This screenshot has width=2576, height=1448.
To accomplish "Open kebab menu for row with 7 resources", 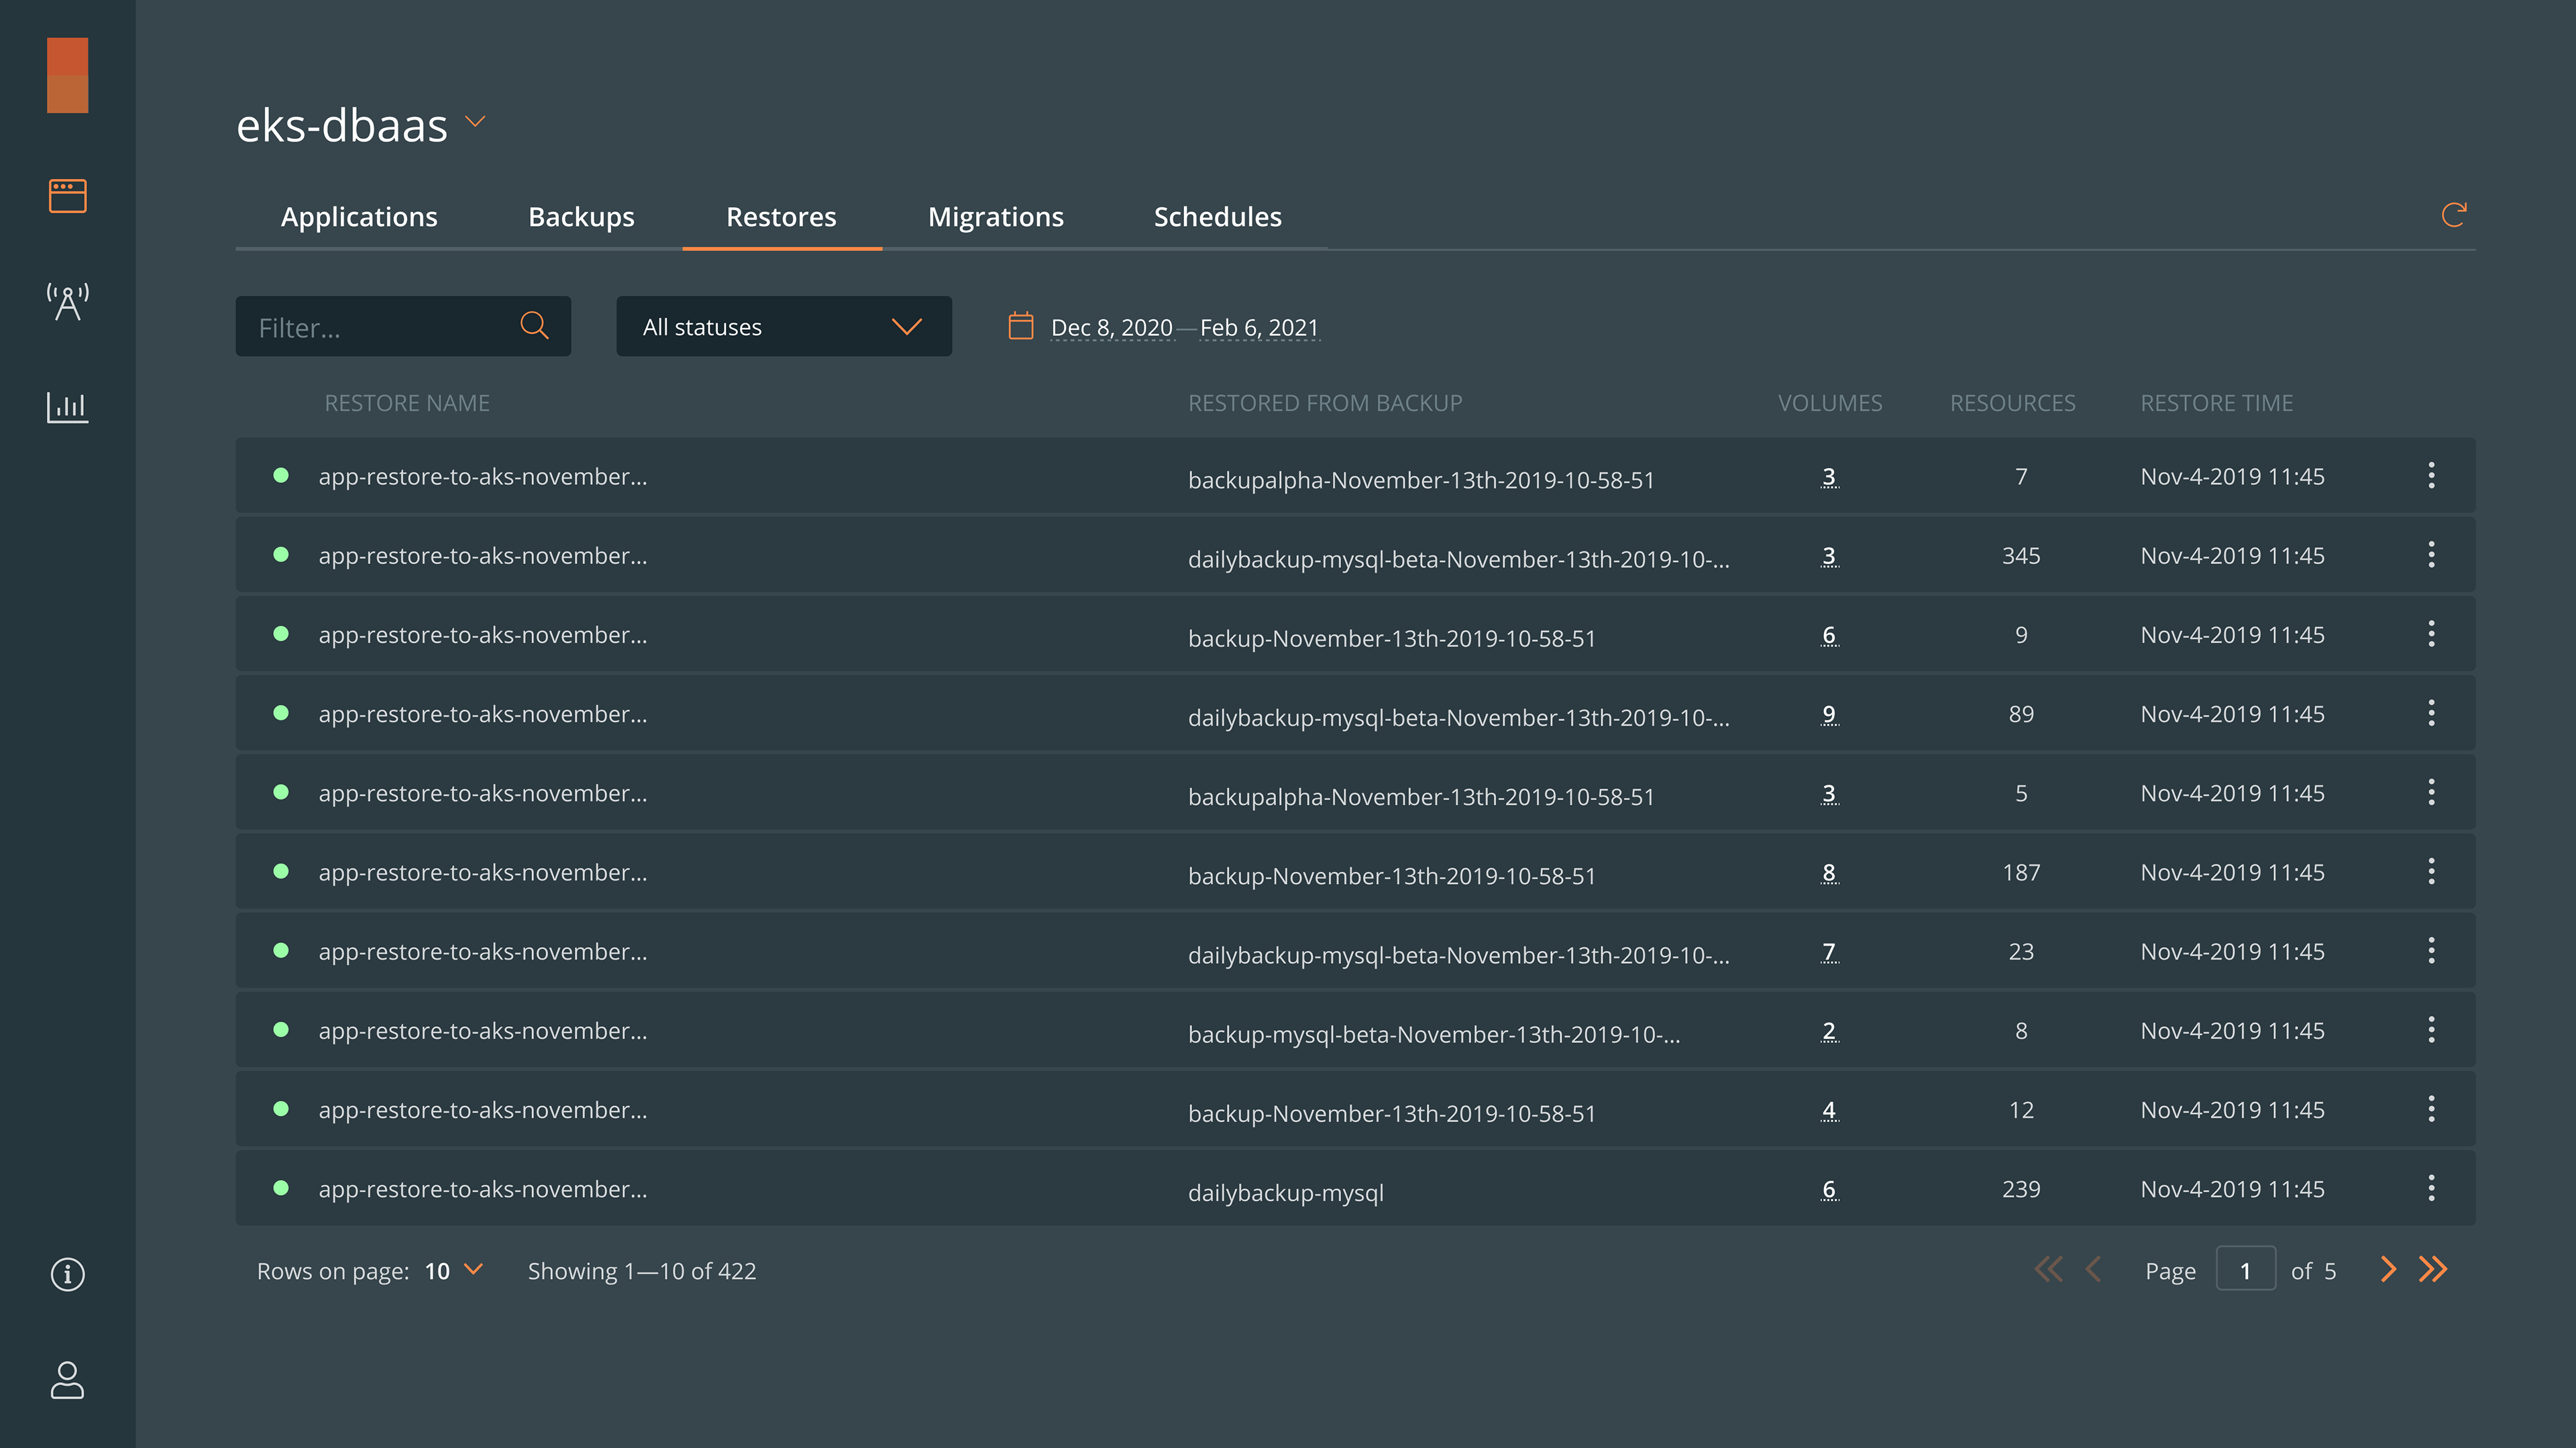I will (2432, 475).
